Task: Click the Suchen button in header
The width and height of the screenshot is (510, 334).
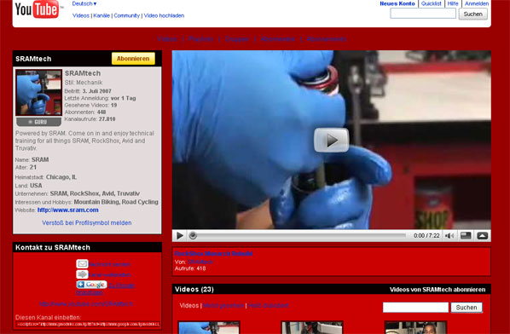Action: [473, 14]
